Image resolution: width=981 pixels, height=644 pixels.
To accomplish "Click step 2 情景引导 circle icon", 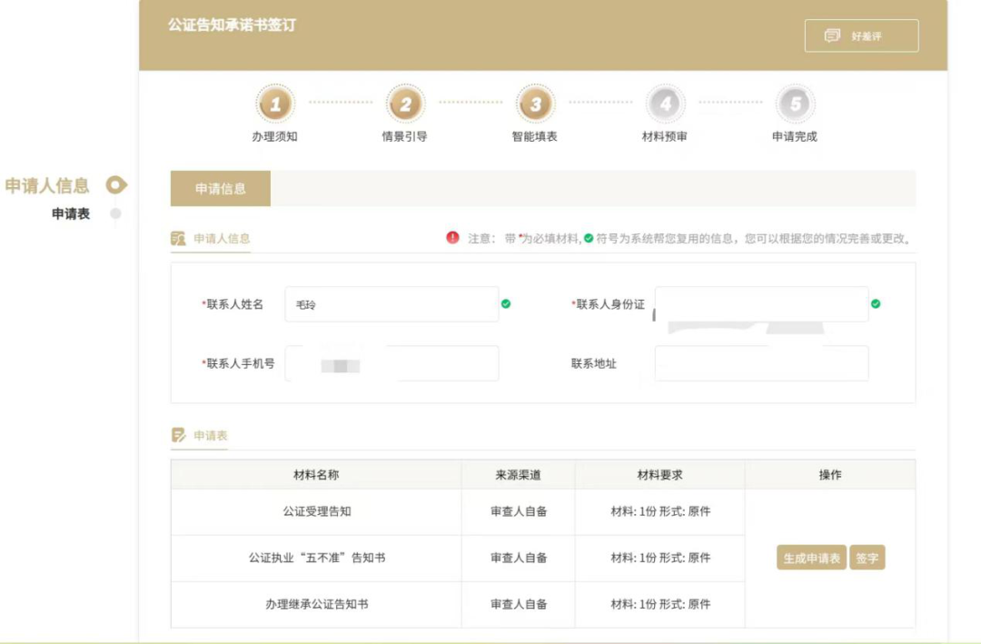I will [405, 104].
